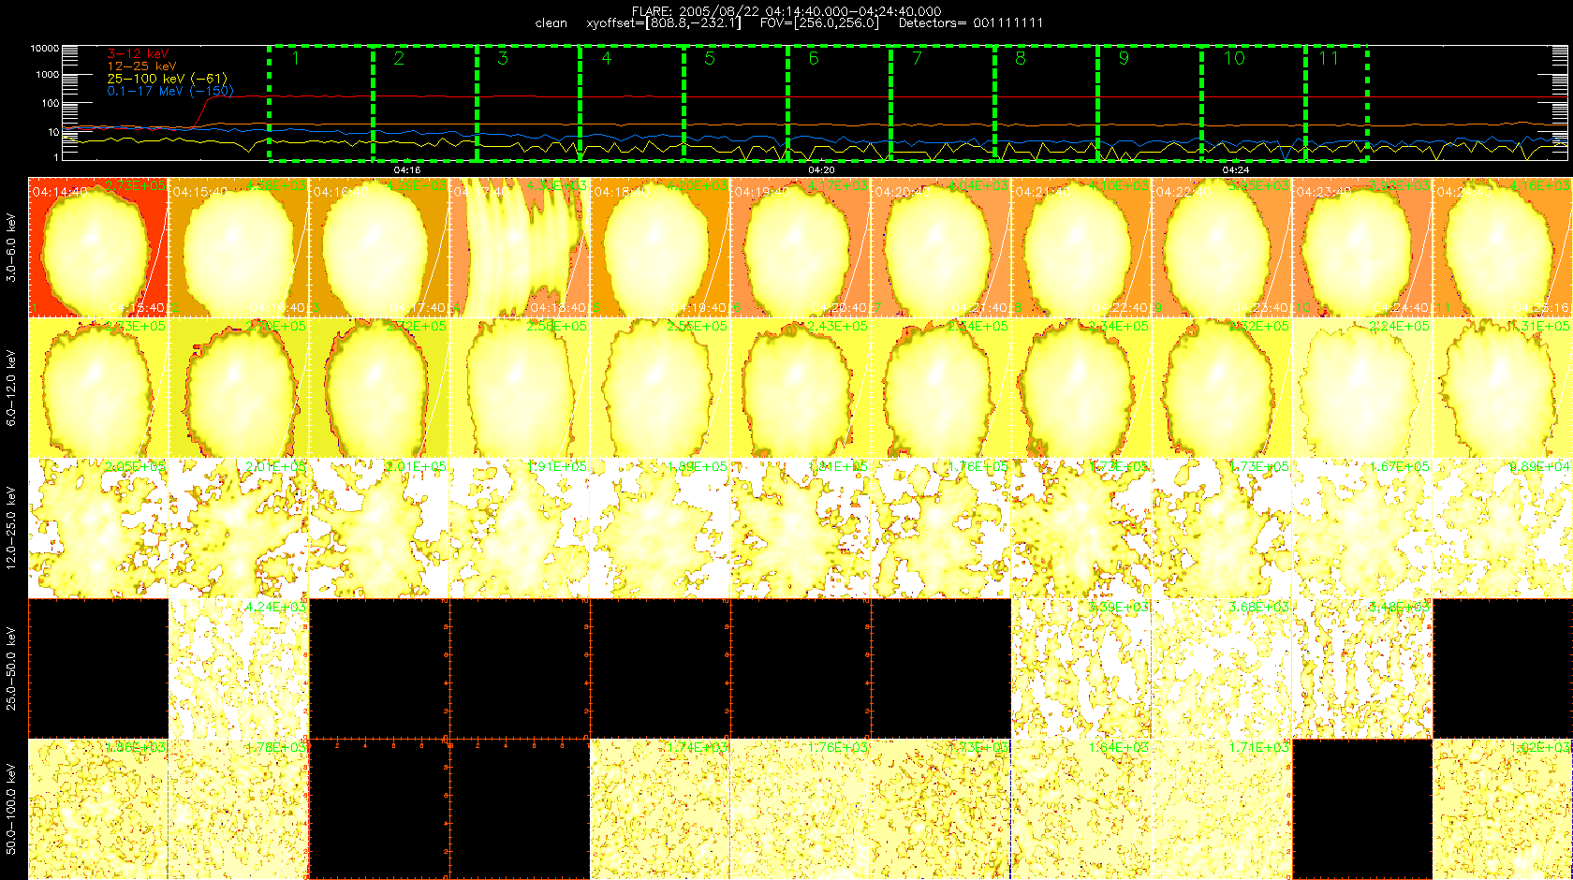The width and height of the screenshot is (1573, 880).
Task: Click the Detectors= 001111111 text
Action: 970,23
